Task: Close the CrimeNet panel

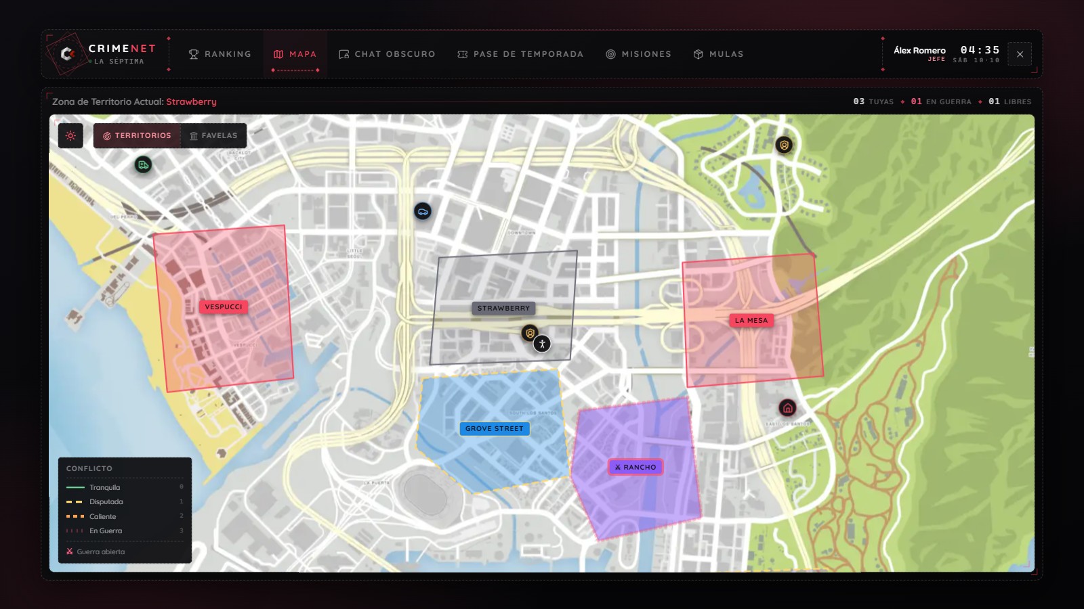Action: pos(1020,54)
